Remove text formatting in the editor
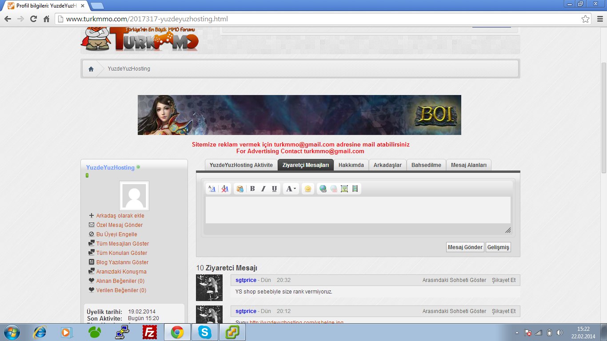 [225, 189]
